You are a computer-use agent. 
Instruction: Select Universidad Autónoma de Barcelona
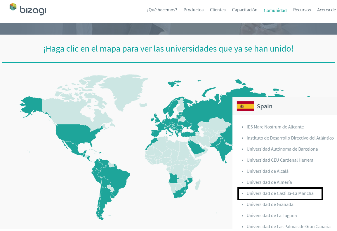coord(282,149)
